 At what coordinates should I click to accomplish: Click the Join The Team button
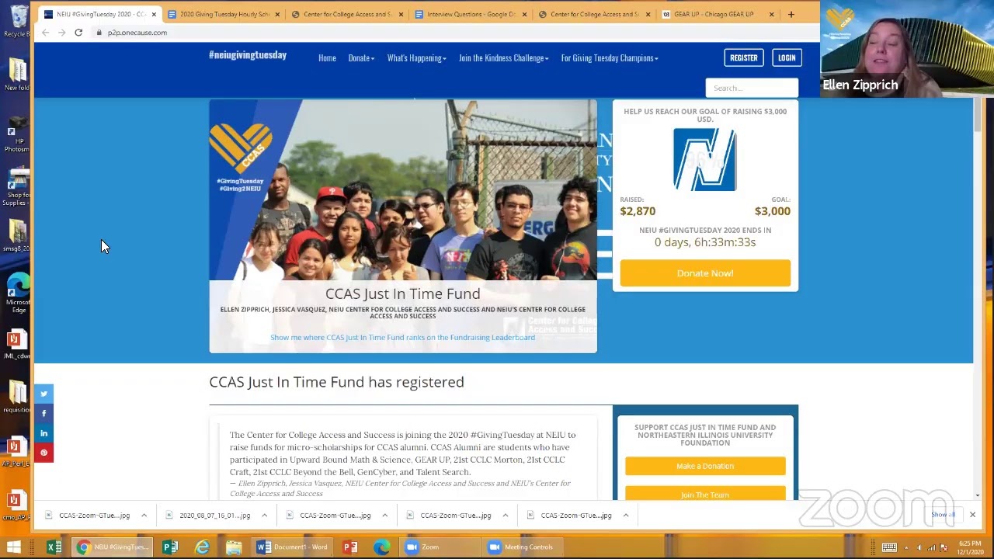[705, 494]
